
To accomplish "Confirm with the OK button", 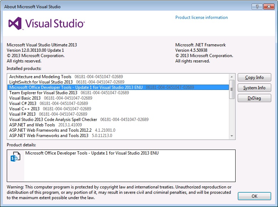I will coord(254,196).
